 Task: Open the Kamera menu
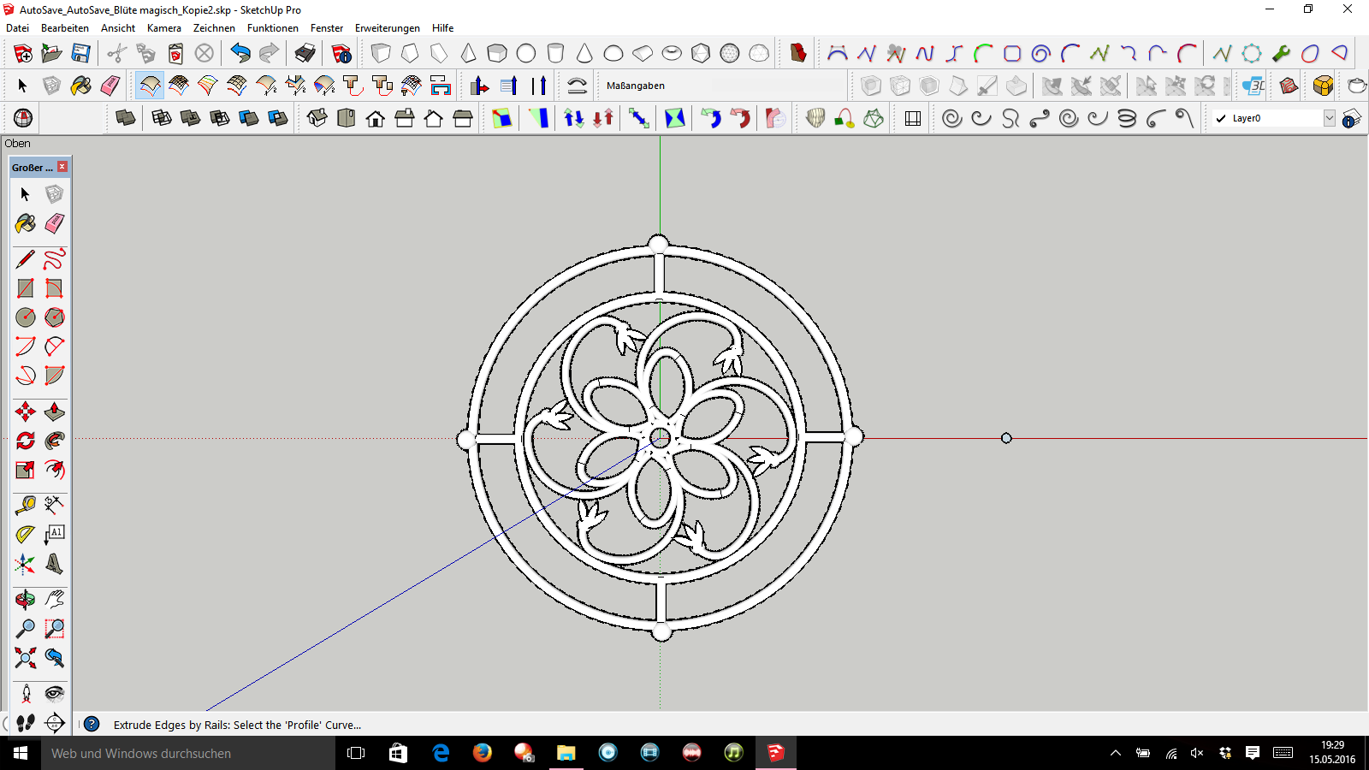click(x=163, y=28)
